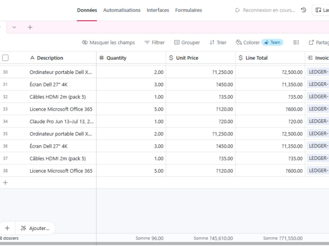Click the Quantity number field icon
Viewport: 329px width, 246px height.
[x=102, y=58]
